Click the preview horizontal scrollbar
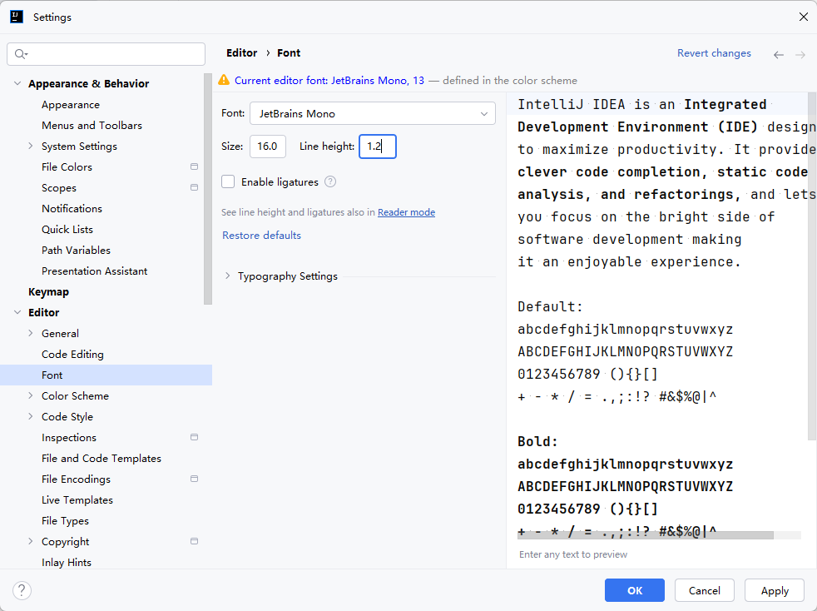 click(646, 535)
